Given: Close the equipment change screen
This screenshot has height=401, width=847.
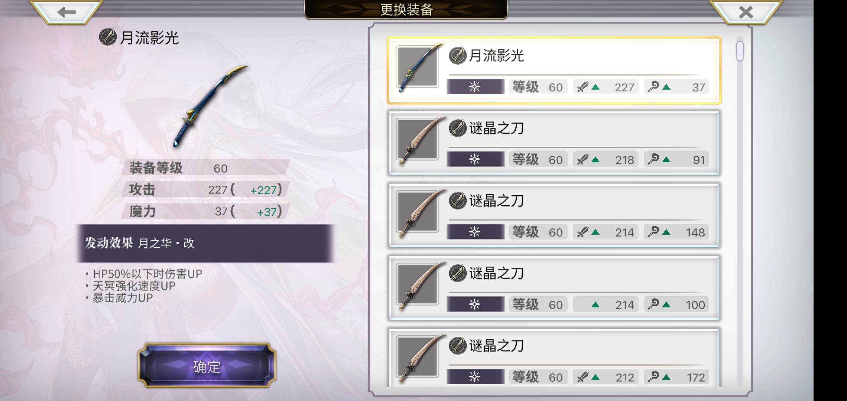Looking at the screenshot, I should 746,12.
